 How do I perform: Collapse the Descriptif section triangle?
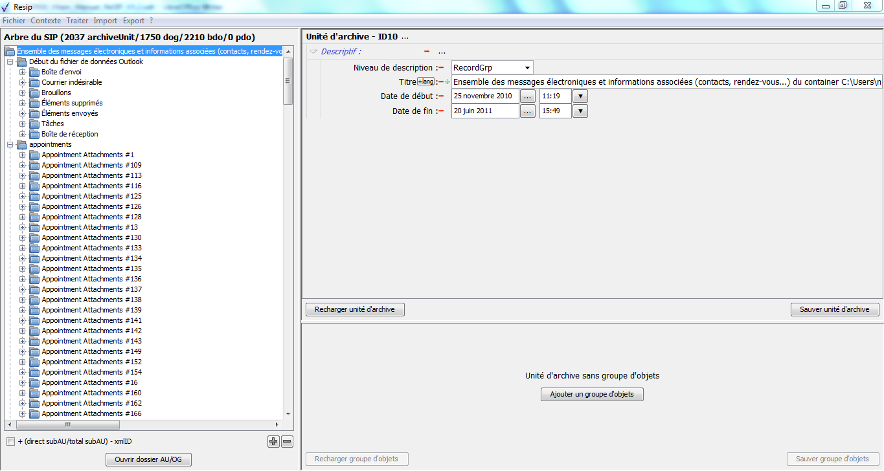tap(313, 52)
